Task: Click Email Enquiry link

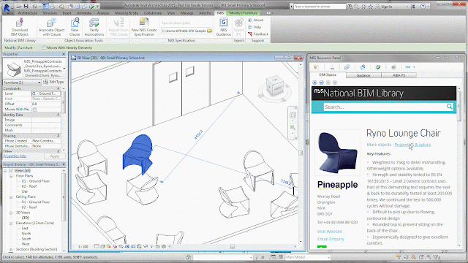Action: (x=331, y=239)
